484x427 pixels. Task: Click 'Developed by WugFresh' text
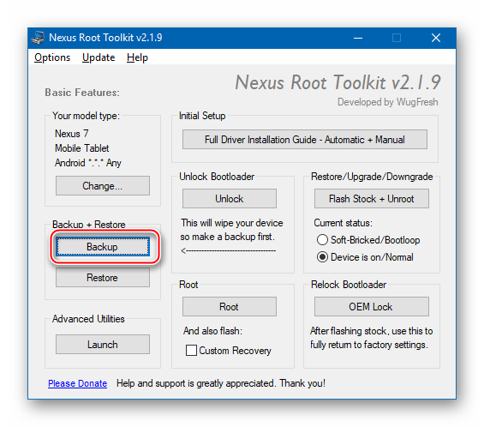tap(388, 102)
